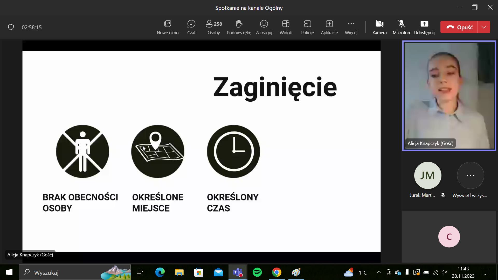Screen dimensions: 498x280
Task: Open the Czat chat panel
Action: click(191, 27)
